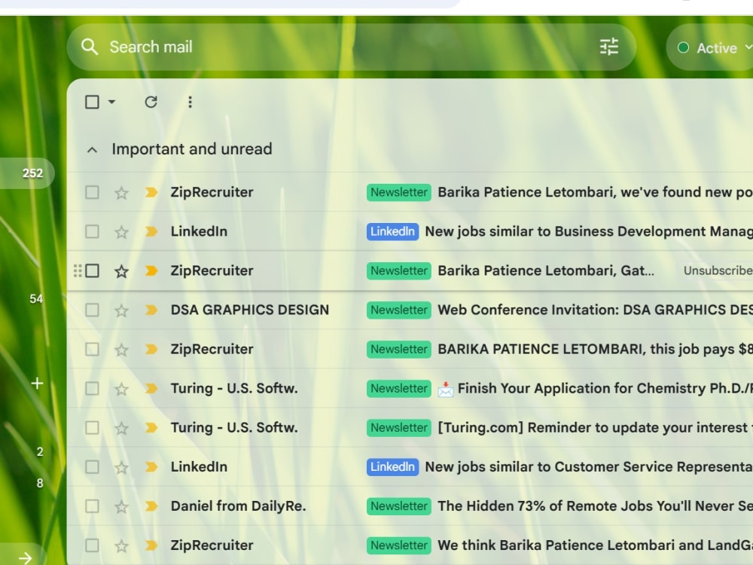
Task: Click Newsletter label on 'The job pays' ZipRecruiter email
Action: pos(398,350)
